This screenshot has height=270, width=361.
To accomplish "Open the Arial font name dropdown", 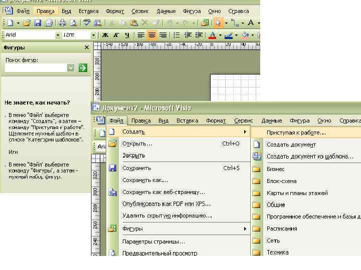I will (58, 35).
